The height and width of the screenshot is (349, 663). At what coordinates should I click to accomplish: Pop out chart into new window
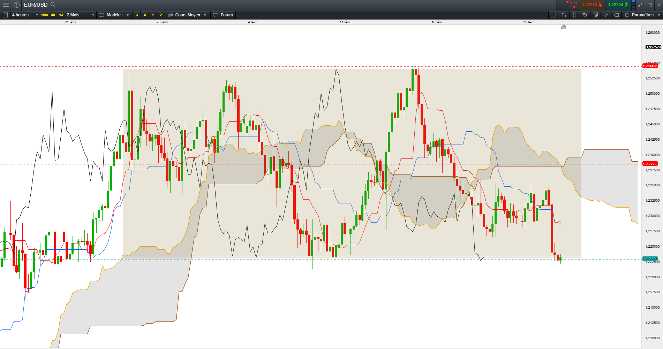(650, 5)
